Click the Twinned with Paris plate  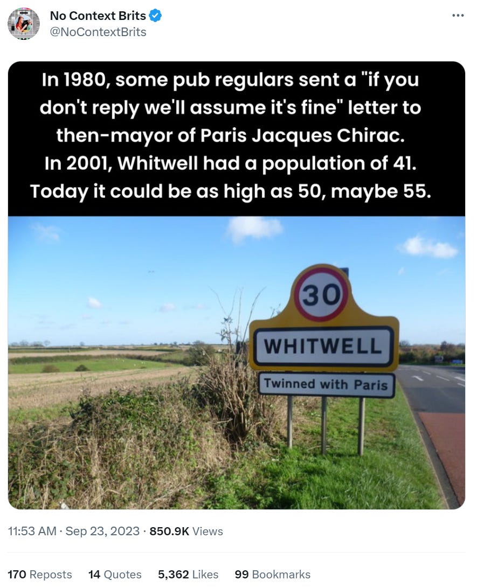(x=326, y=384)
